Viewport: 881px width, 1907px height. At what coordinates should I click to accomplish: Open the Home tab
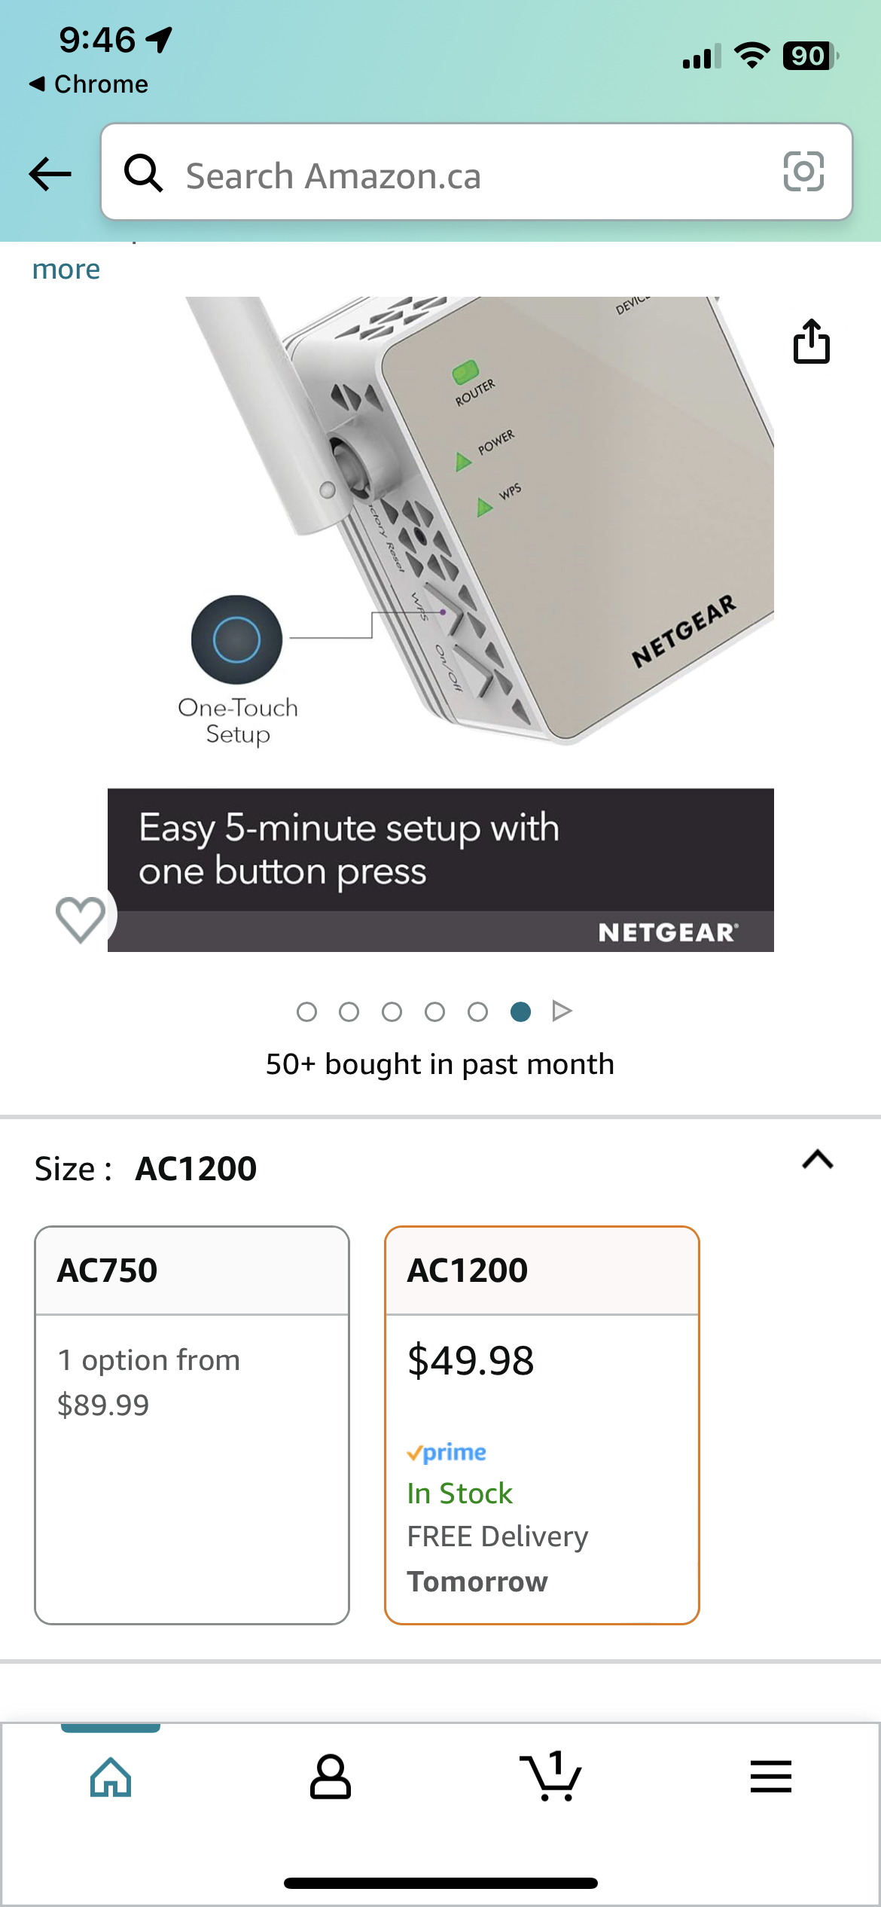(x=111, y=1777)
